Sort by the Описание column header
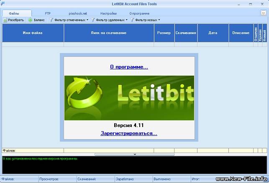Screen dimensions: 269x183 point(241,33)
